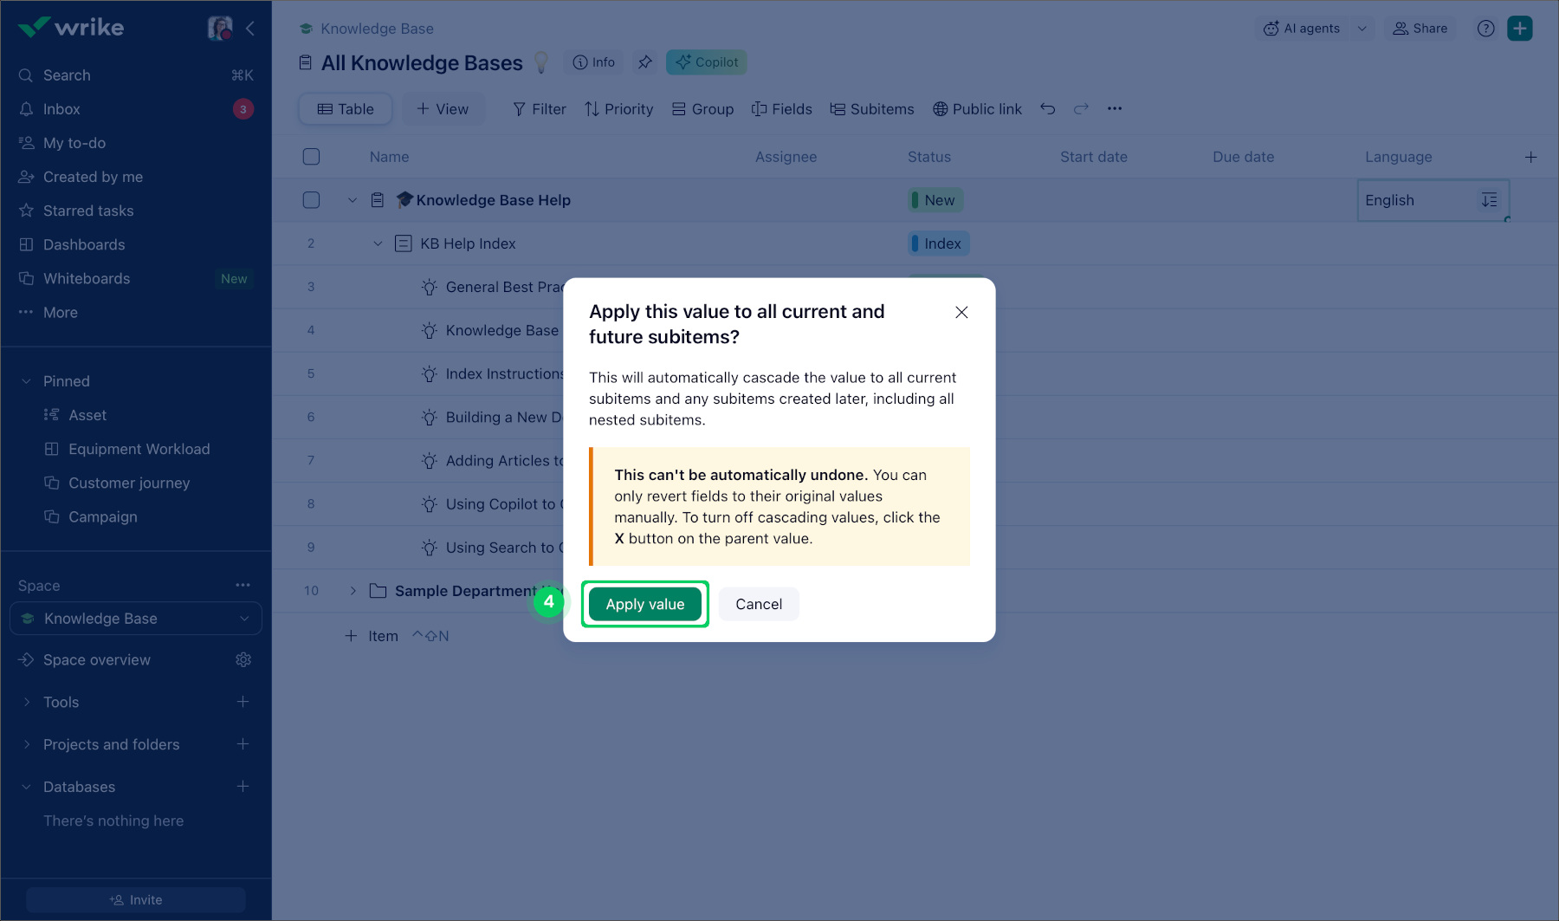Click the green plus create button
Image resolution: width=1559 pixels, height=921 pixels.
pyautogui.click(x=1520, y=29)
